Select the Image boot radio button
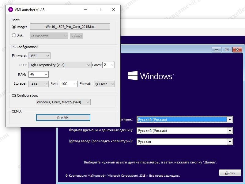Viewport: 245px width, 184px height. [14, 27]
